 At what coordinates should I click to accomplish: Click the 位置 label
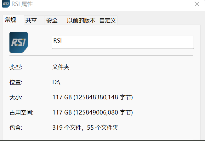(16, 82)
